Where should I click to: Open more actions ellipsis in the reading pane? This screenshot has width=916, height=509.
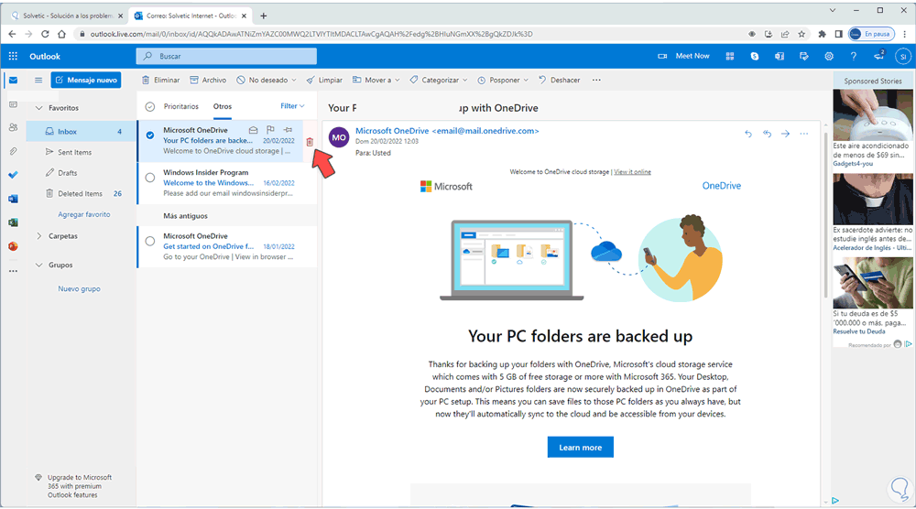click(x=804, y=134)
